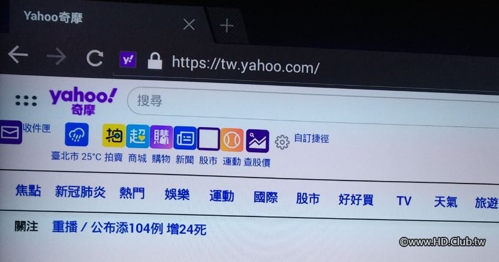Open the 股市 tab in the news bar
This screenshot has width=499, height=262.
pyautogui.click(x=308, y=198)
